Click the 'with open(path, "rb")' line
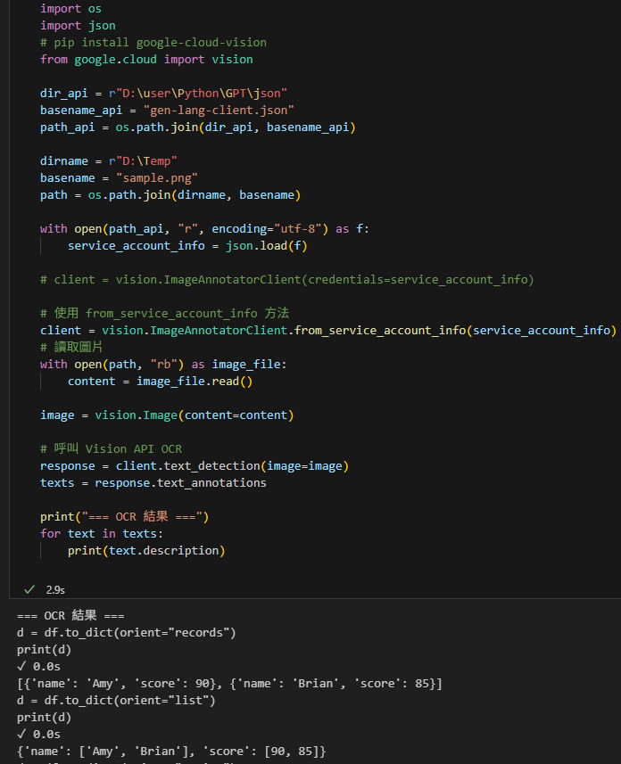621x764 pixels. click(163, 364)
